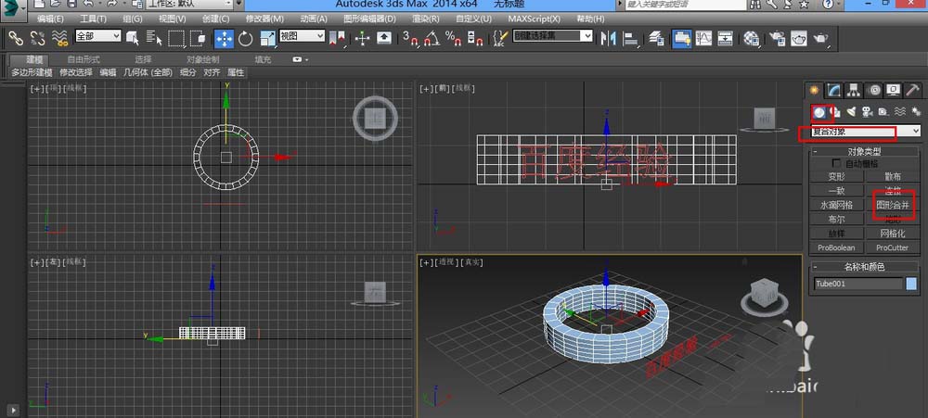This screenshot has height=418, width=928.
Task: Switch to the Modify command panel
Action: pyautogui.click(x=834, y=90)
